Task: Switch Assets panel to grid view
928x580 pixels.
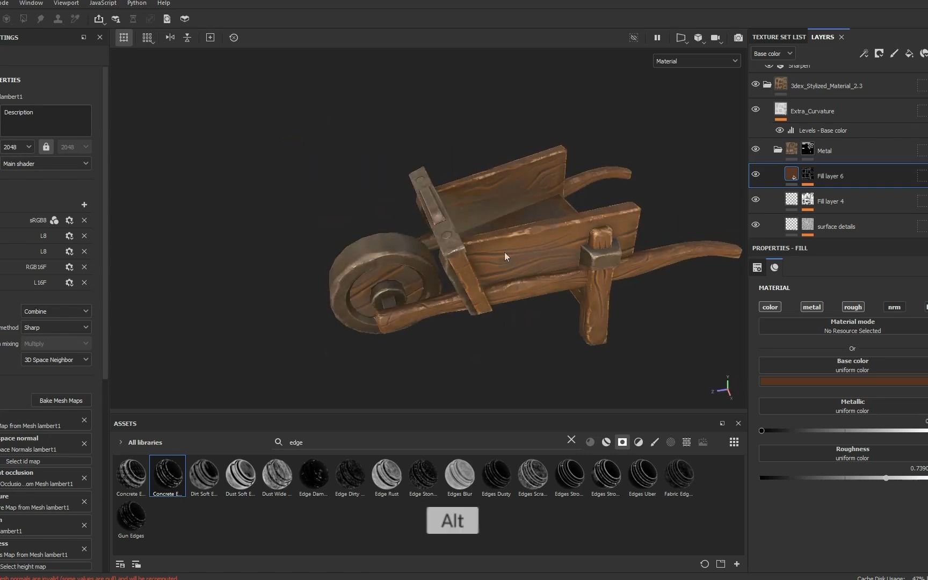Action: click(734, 442)
